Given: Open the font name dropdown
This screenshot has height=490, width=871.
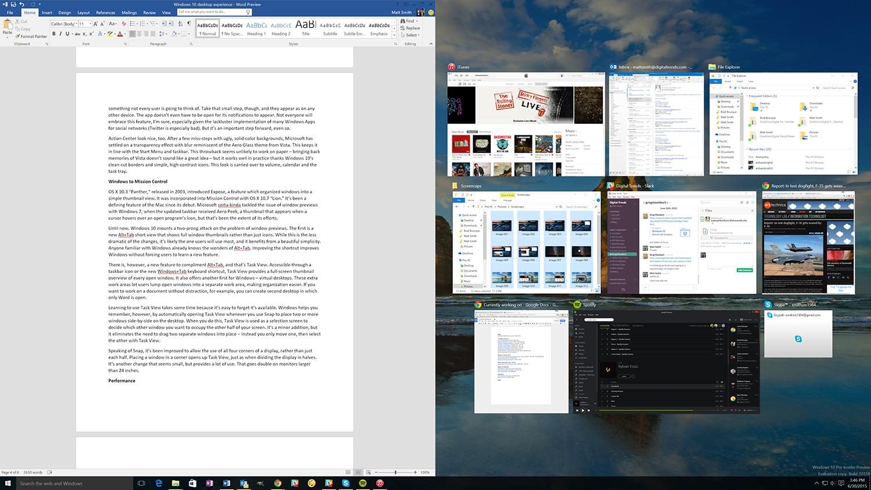Looking at the screenshot, I should (76, 24).
